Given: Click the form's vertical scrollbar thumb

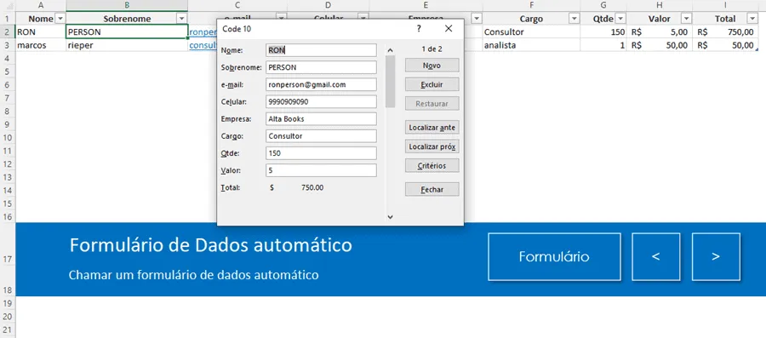Looking at the screenshot, I should tap(390, 81).
